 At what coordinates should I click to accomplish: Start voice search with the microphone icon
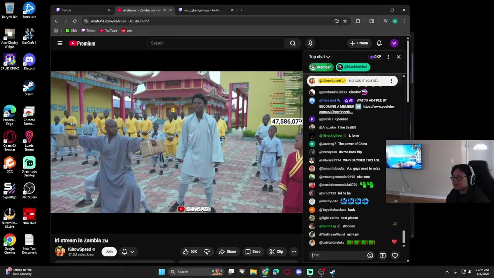click(310, 43)
